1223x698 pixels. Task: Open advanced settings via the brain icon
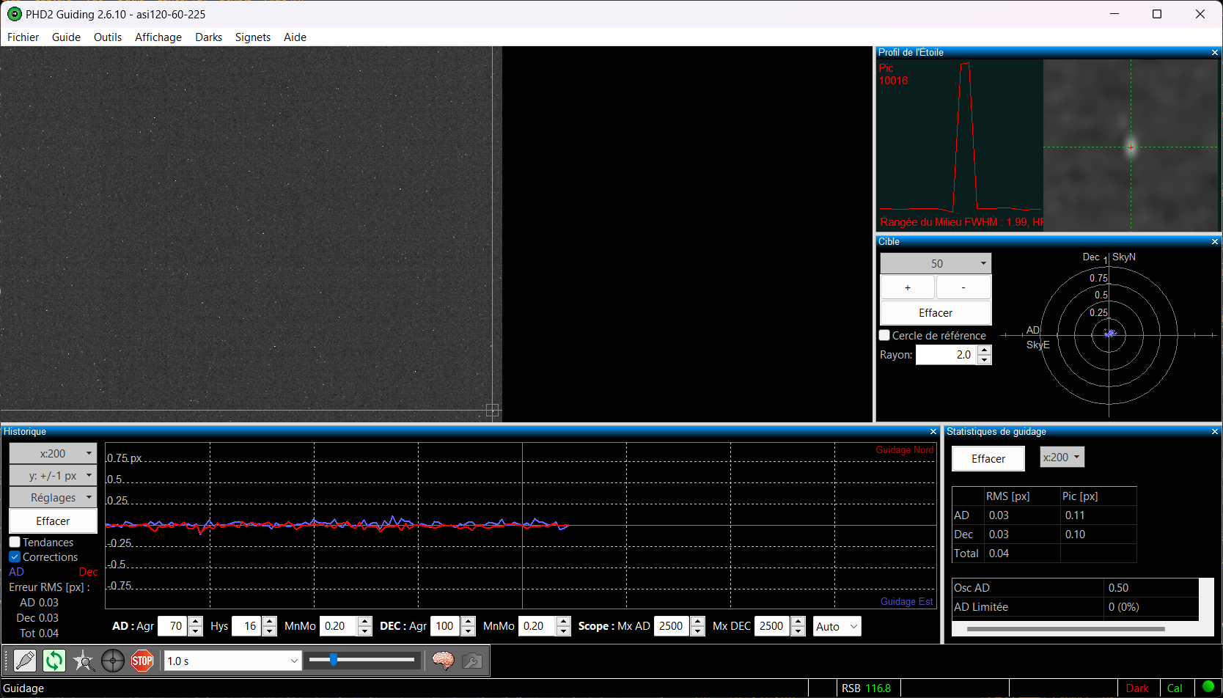[443, 661]
